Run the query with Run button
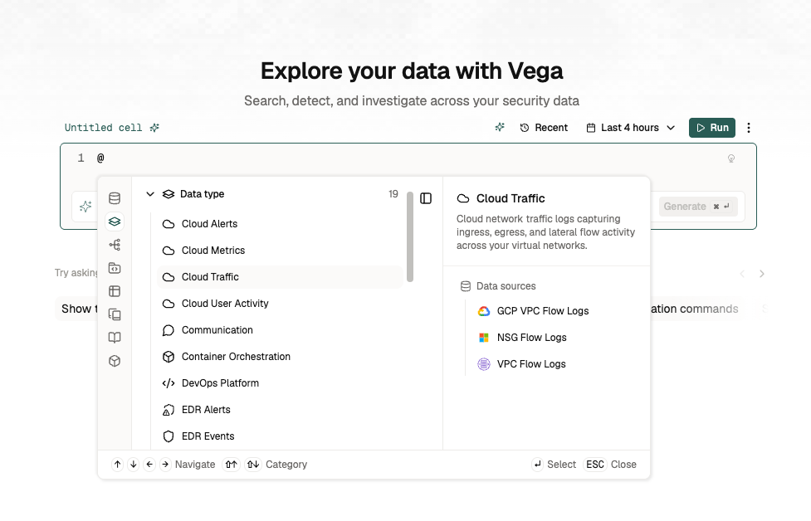Viewport: 811px width, 521px height. (x=711, y=128)
